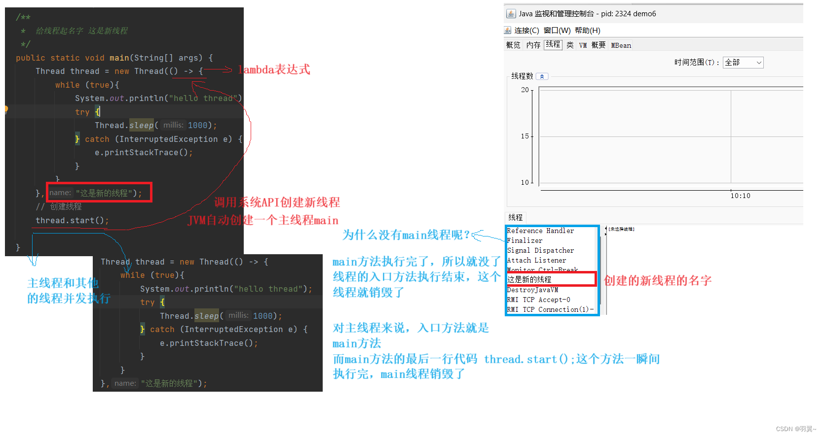The width and height of the screenshot is (824, 437).
Task: Switch to the 类 tab
Action: 570,45
